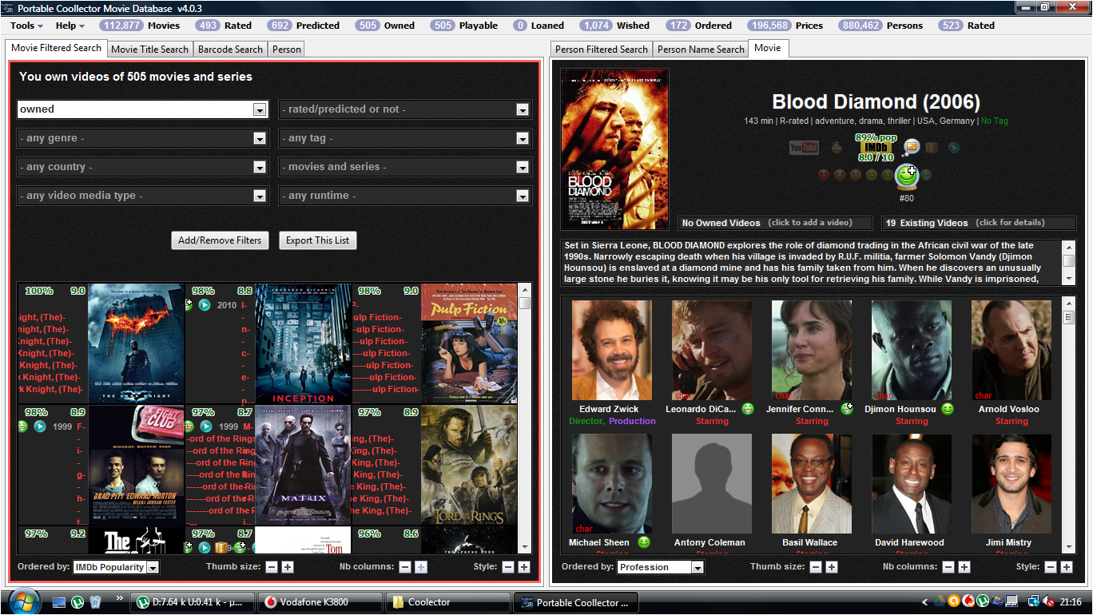Switch to Person Filtered Search tab

pyautogui.click(x=602, y=49)
